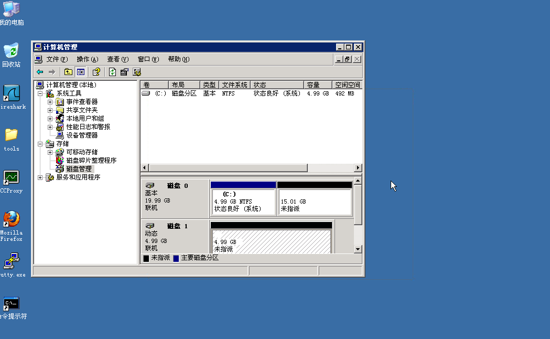Click the black 未指派 legend swatch
This screenshot has width=550, height=339.
pos(146,258)
